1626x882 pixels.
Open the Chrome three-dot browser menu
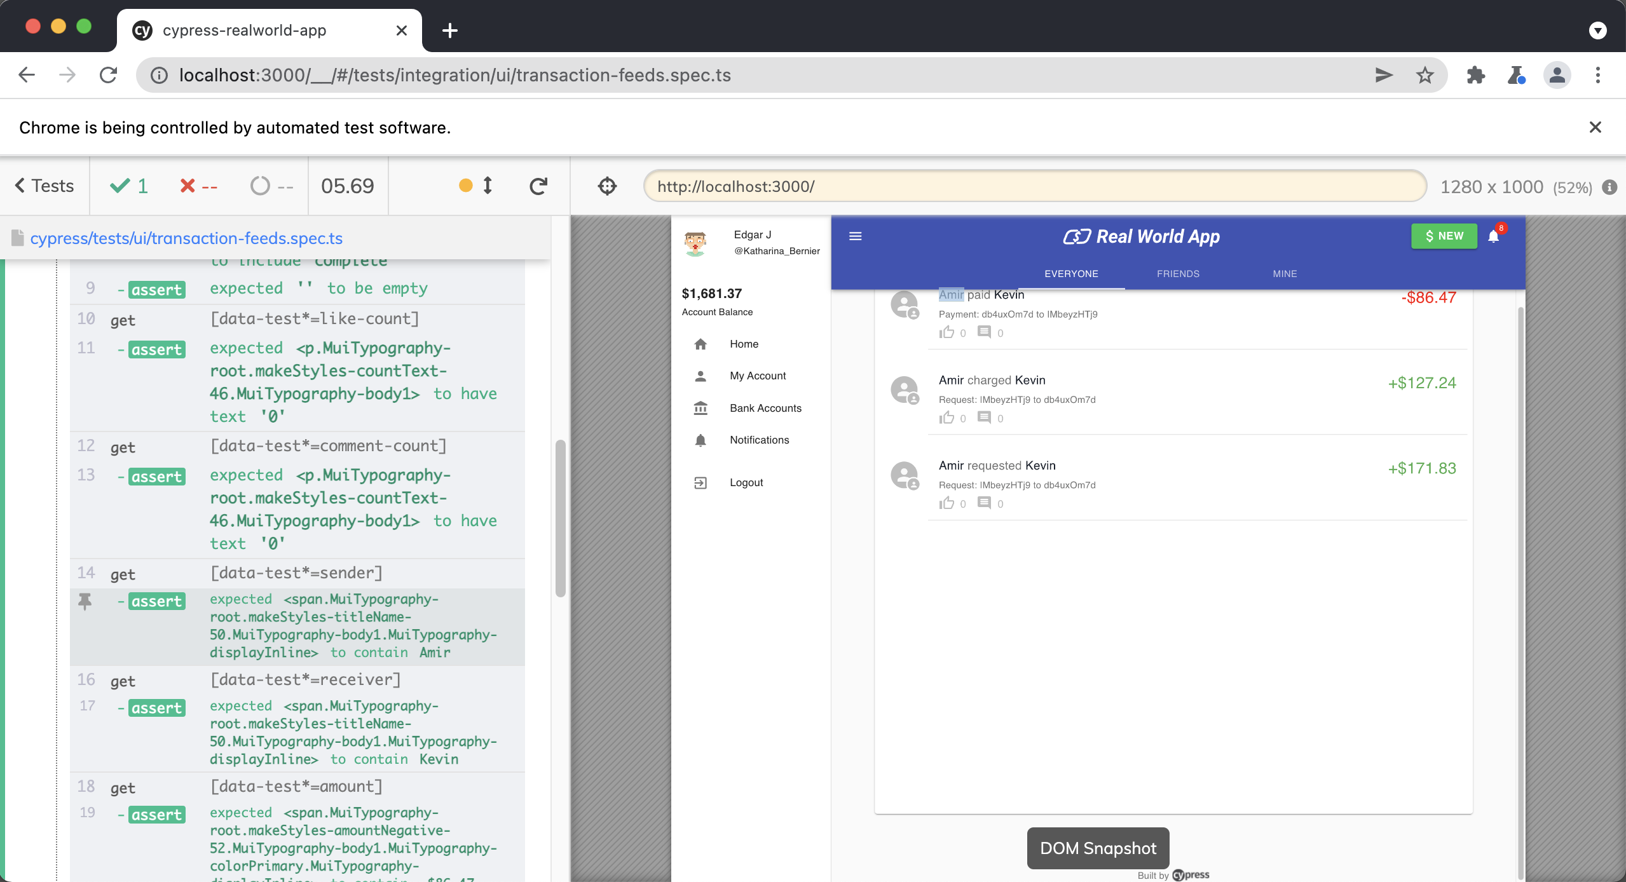point(1597,75)
